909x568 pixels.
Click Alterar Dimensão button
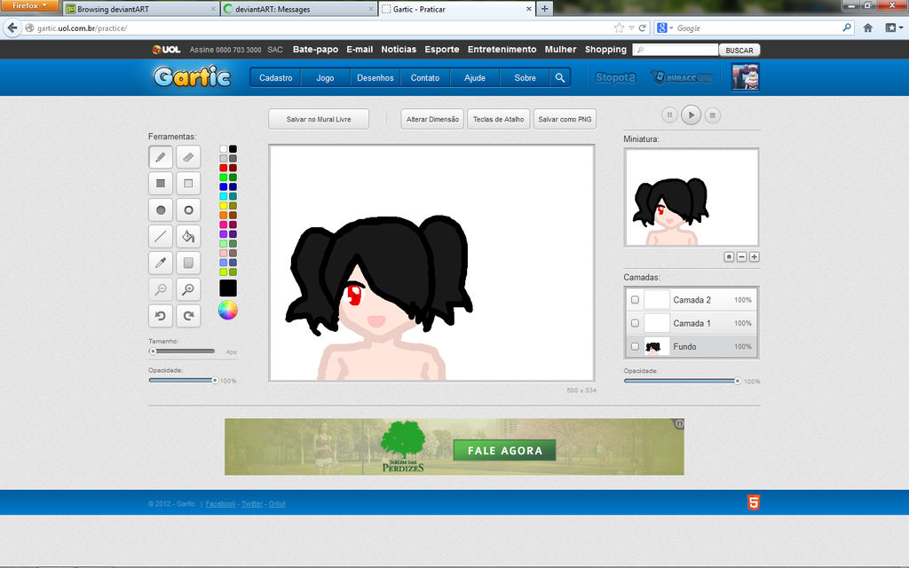432,119
